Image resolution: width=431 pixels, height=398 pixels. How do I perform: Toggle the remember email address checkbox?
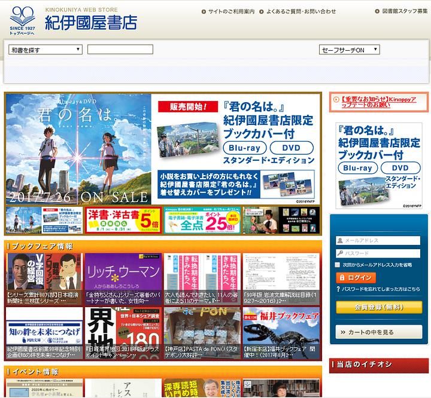[x=339, y=264]
